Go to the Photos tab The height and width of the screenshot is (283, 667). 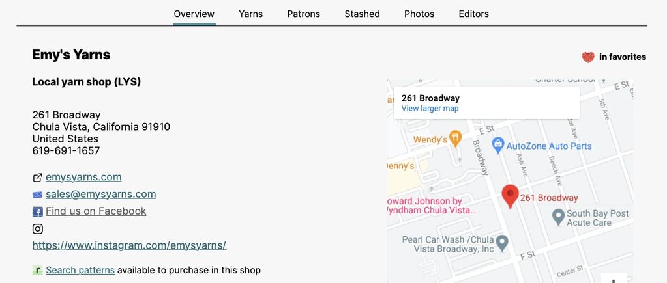tap(419, 14)
